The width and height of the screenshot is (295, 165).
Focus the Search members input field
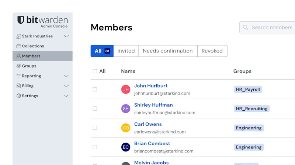point(272,27)
